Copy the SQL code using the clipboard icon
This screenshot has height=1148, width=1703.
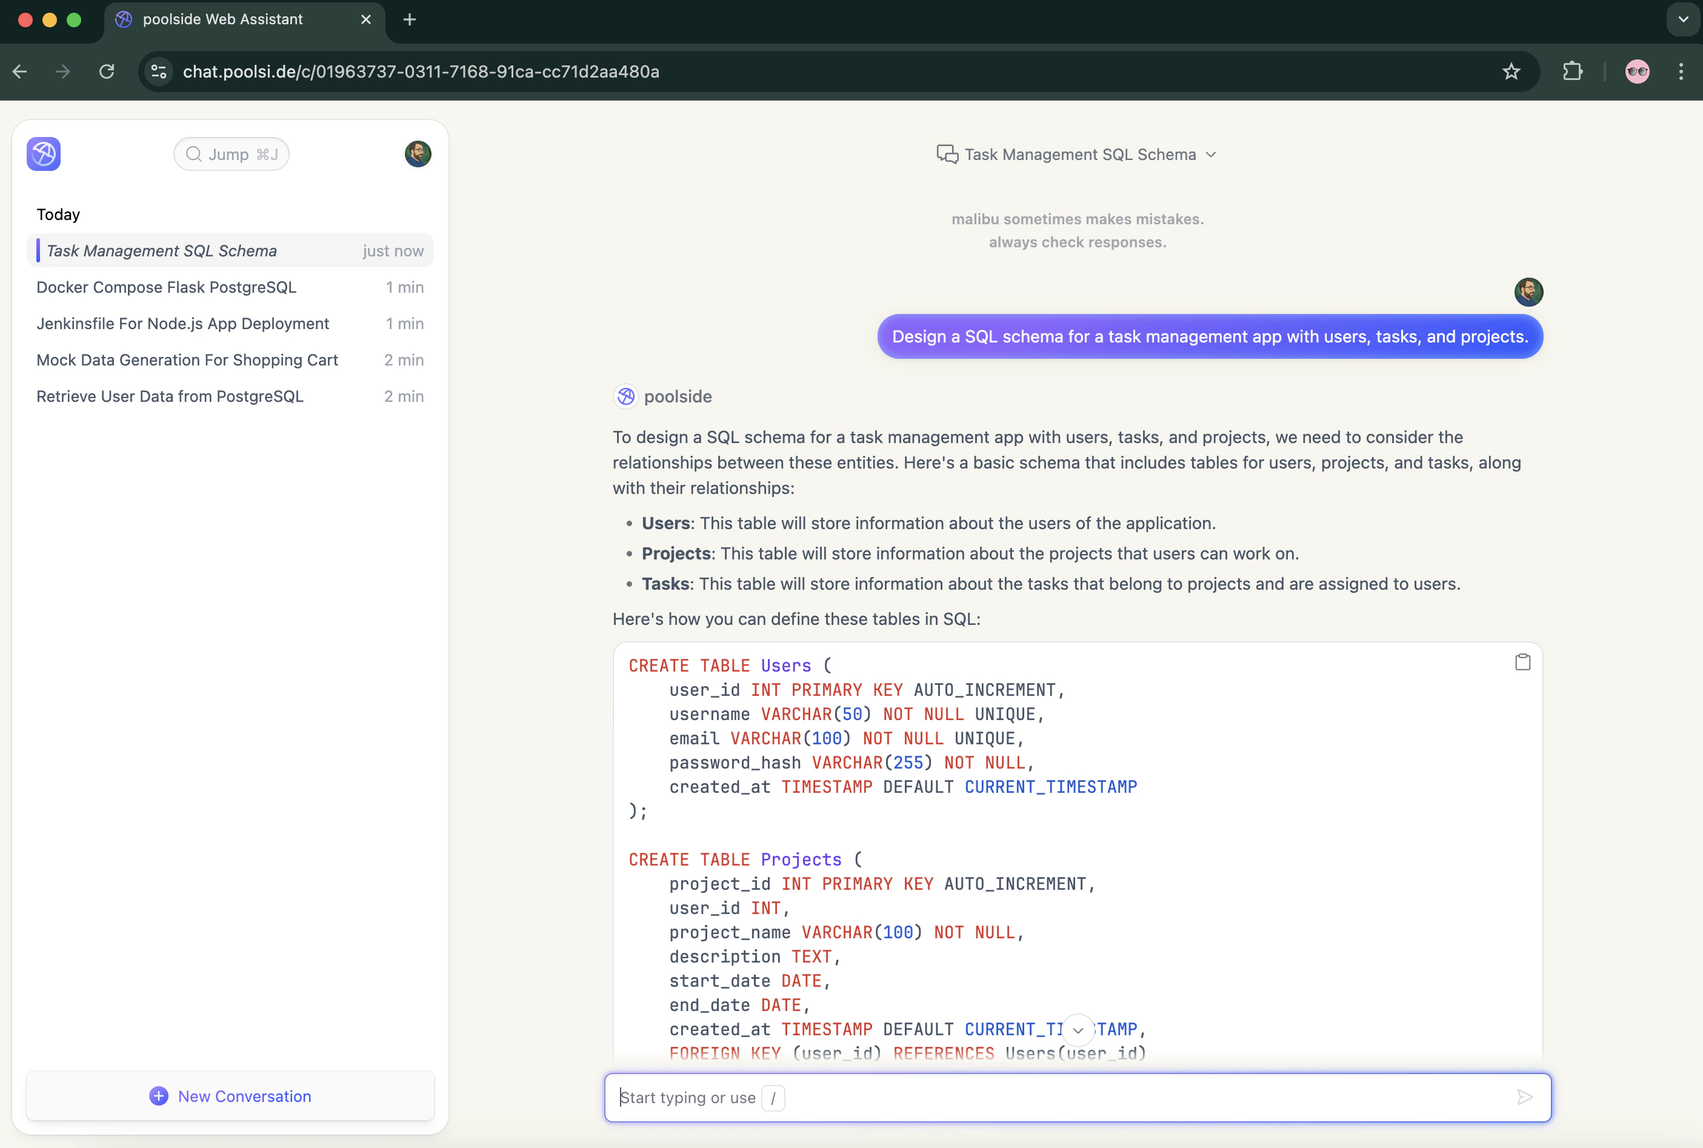coord(1523,661)
